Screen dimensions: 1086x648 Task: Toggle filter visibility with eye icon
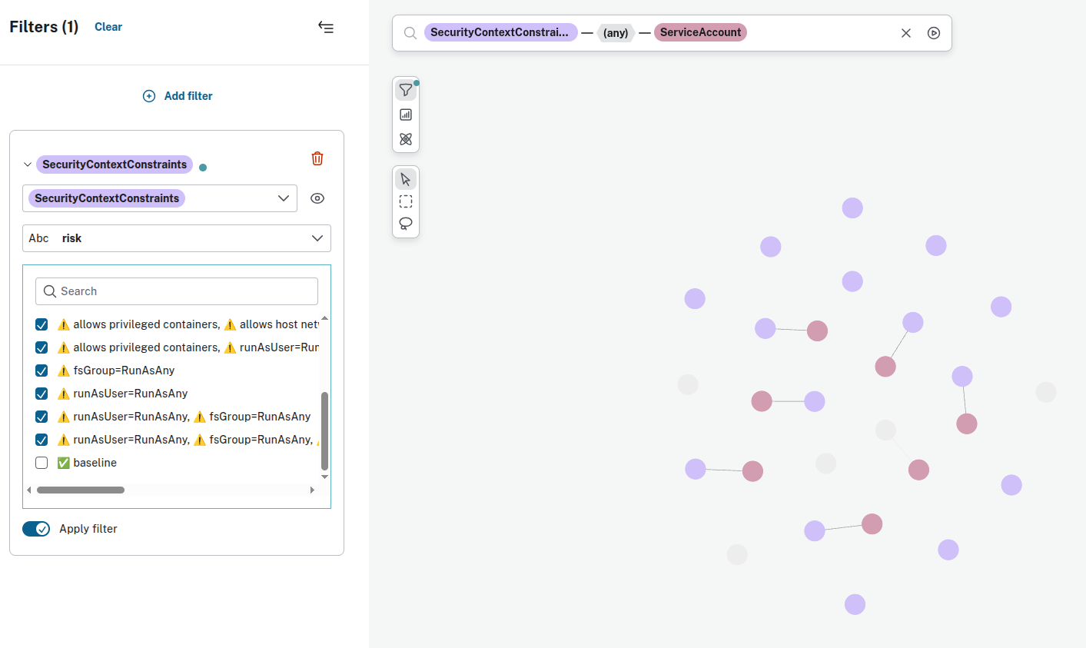317,198
